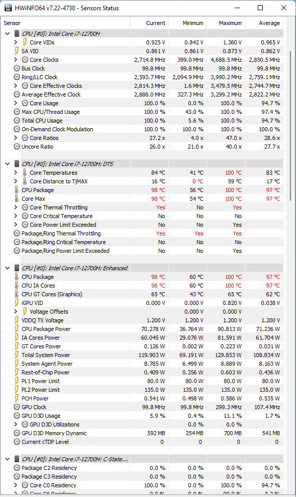The image size is (296, 497).
Task: Select the IA Cores Power row label
Action: pyautogui.click(x=40, y=338)
